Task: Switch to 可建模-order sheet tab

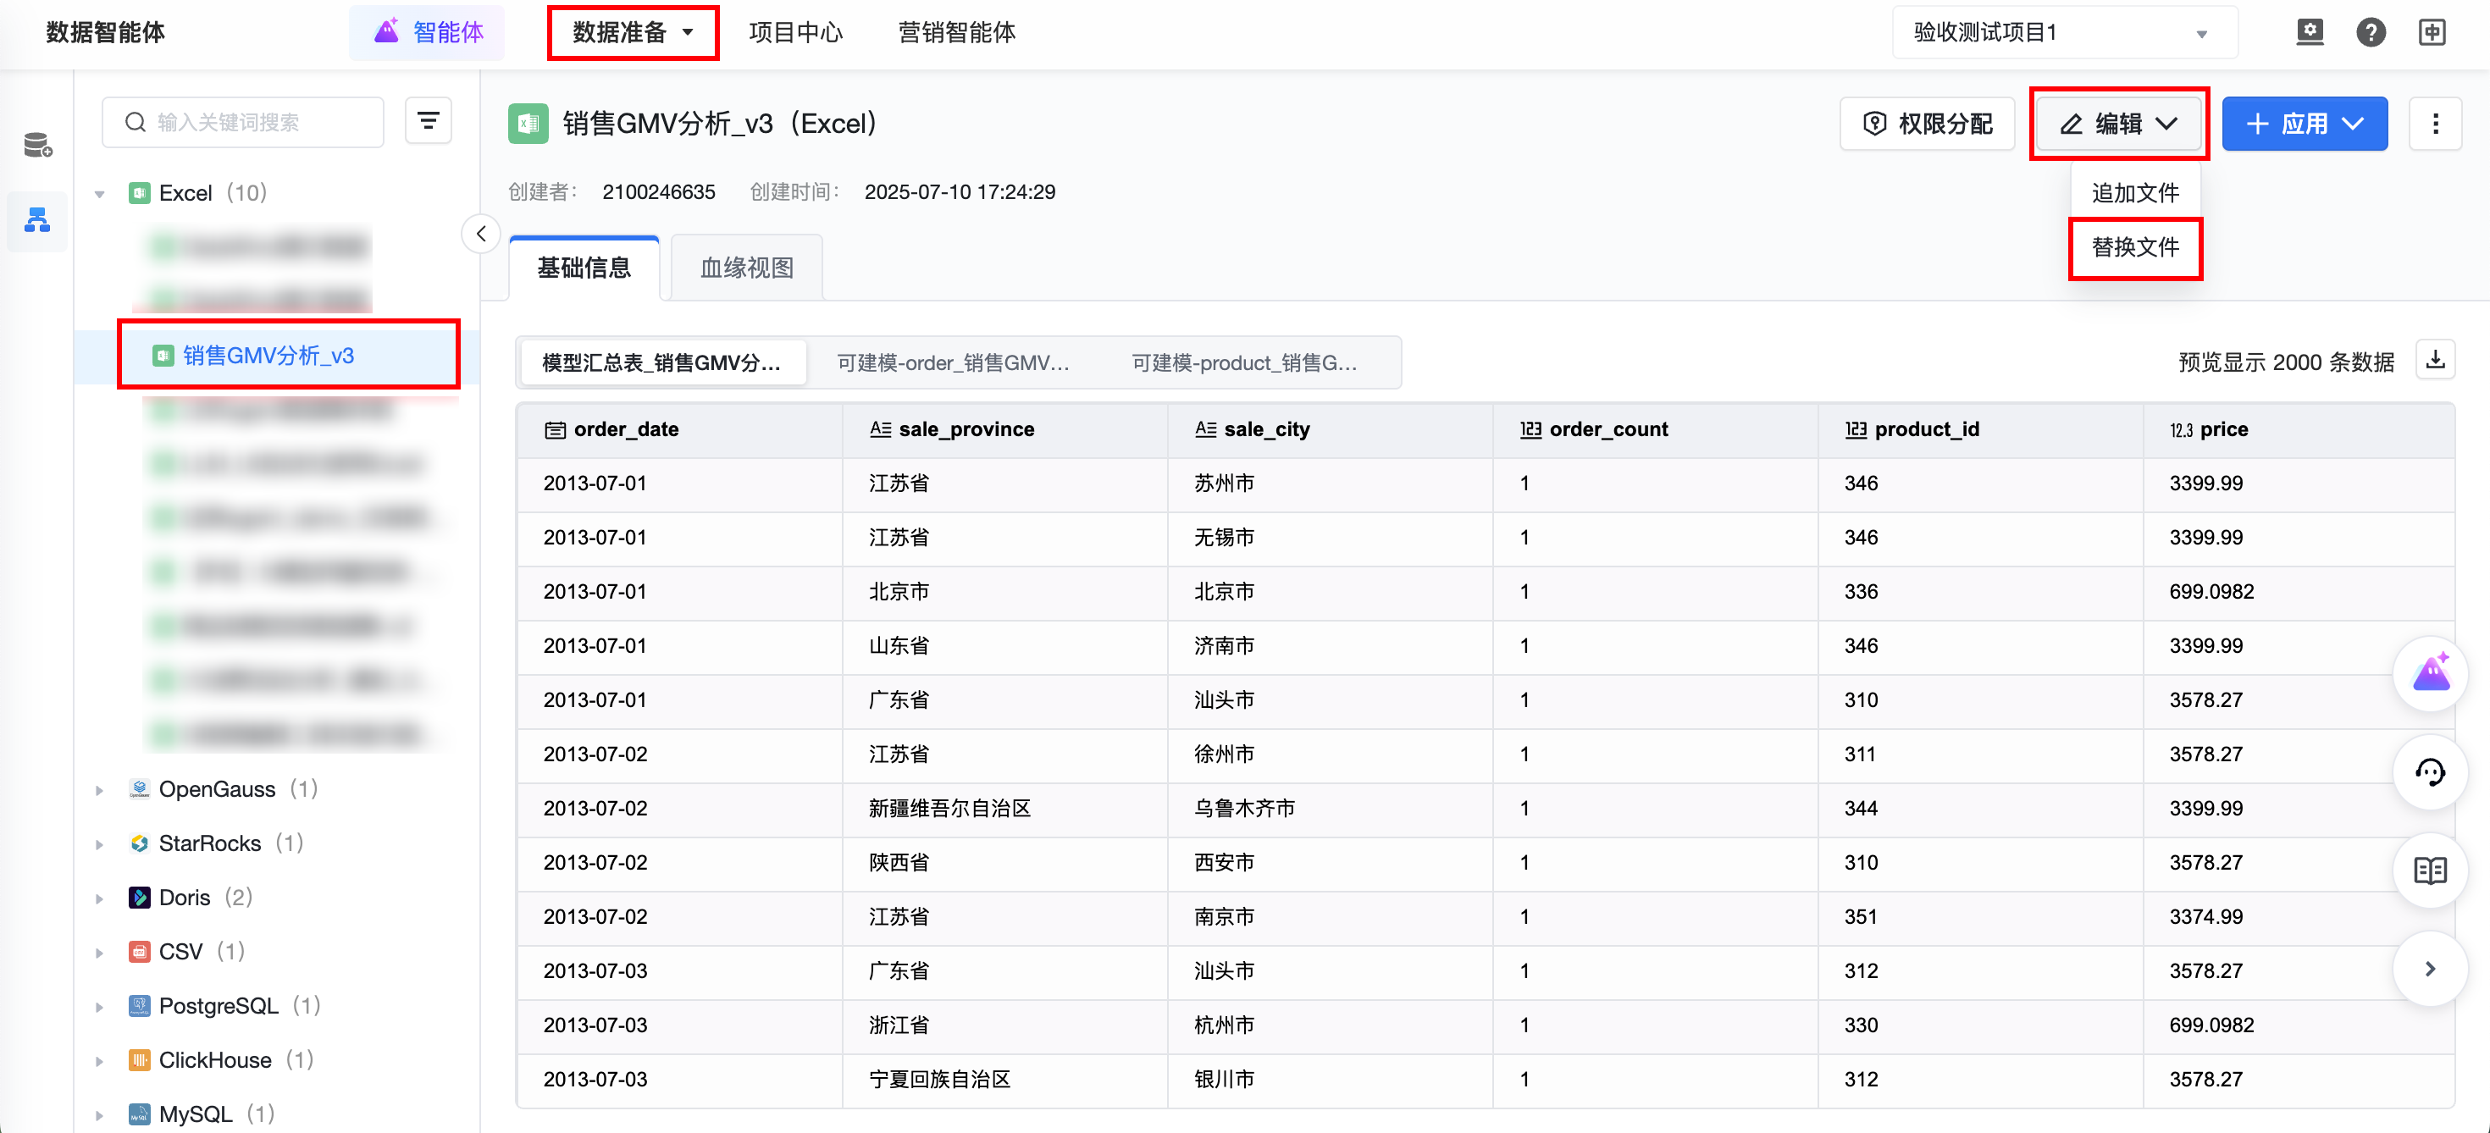Action: pos(953,362)
